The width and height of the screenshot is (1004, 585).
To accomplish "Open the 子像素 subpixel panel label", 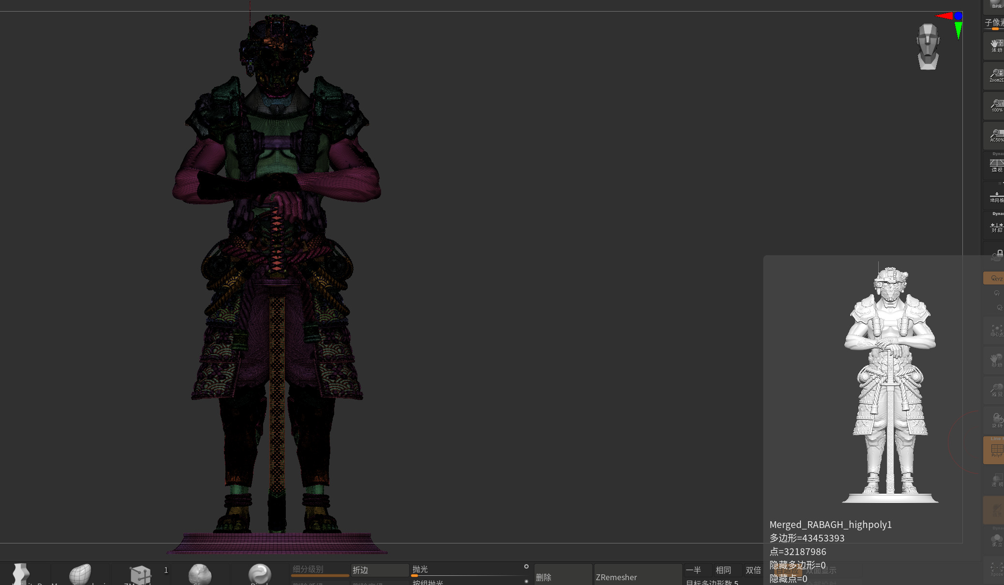I will point(994,22).
